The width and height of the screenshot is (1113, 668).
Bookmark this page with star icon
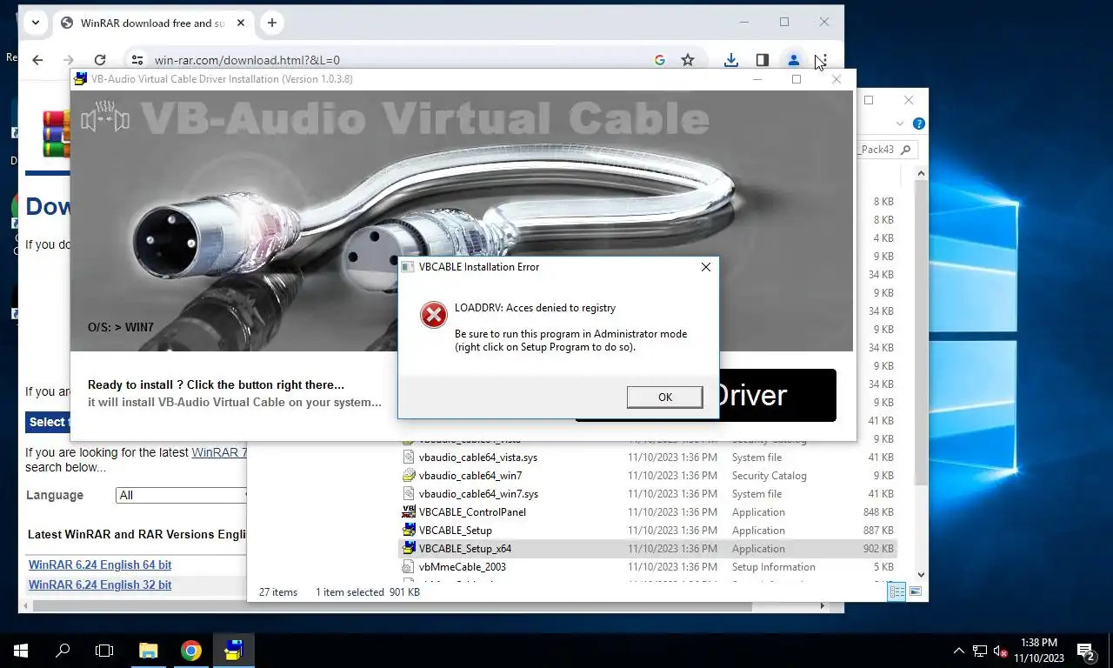pos(688,60)
